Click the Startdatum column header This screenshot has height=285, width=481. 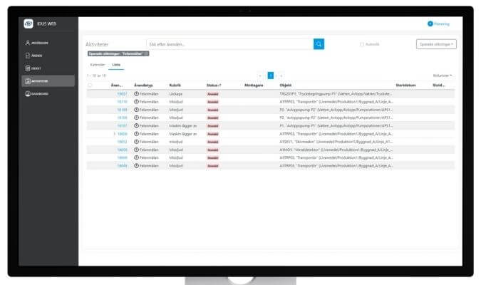[406, 85]
